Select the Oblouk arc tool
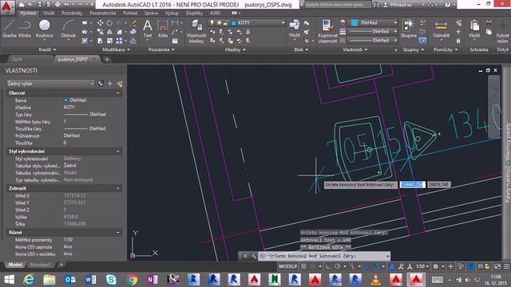This screenshot has height=287, width=511. tap(68, 29)
